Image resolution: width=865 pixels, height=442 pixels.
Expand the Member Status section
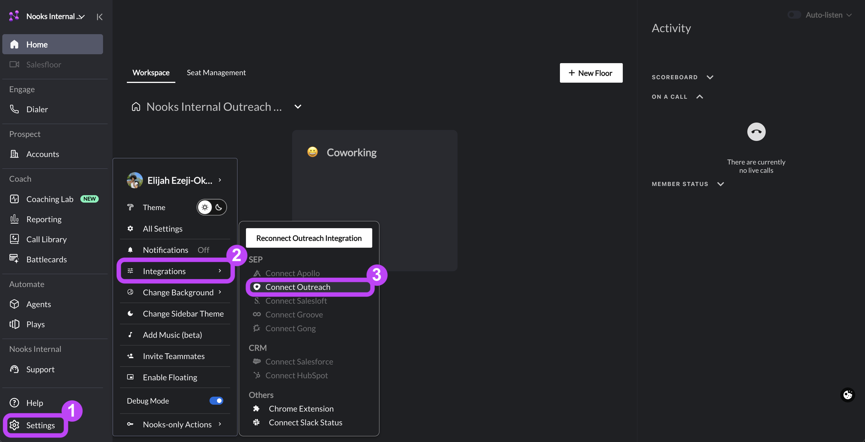click(720, 184)
